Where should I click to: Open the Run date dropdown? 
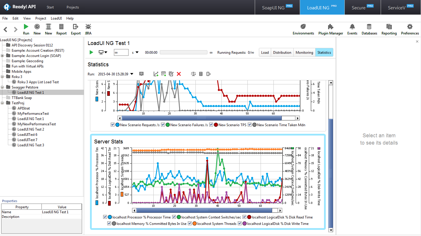pos(132,74)
